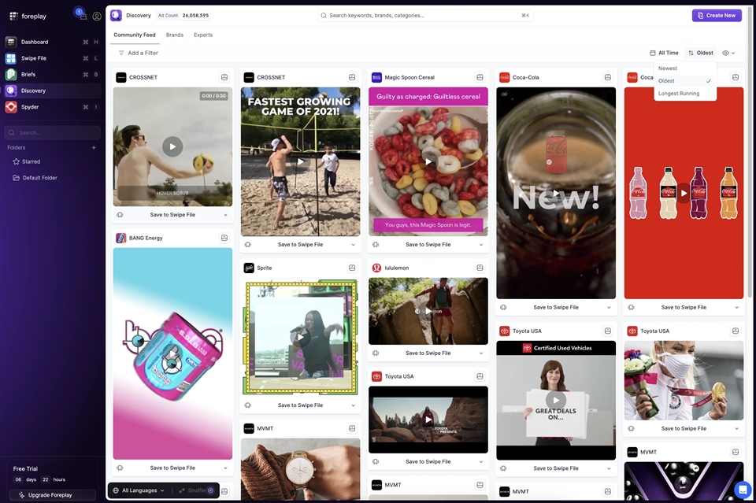Switch to the Brands tab
This screenshot has width=756, height=503.
tap(175, 35)
